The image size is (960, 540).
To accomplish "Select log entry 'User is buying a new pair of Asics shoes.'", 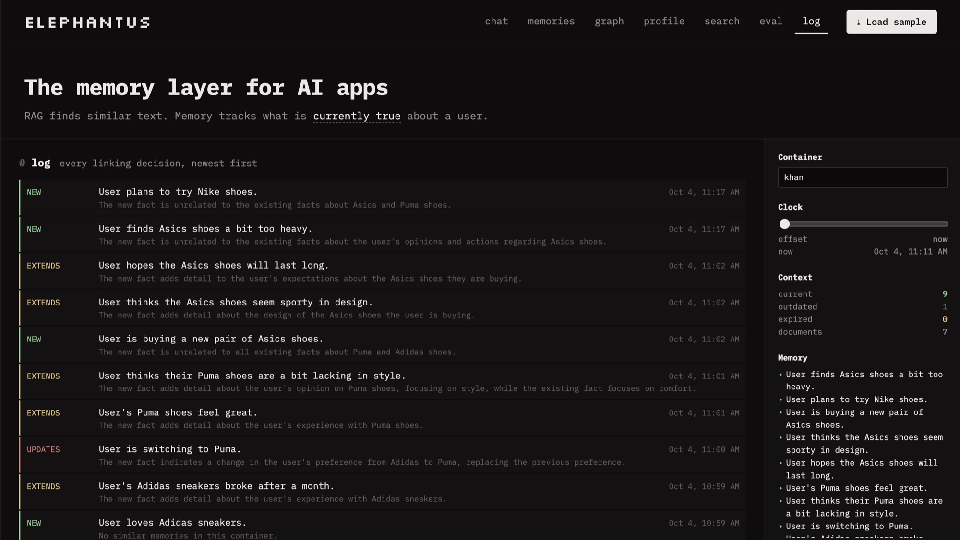I will (383, 345).
